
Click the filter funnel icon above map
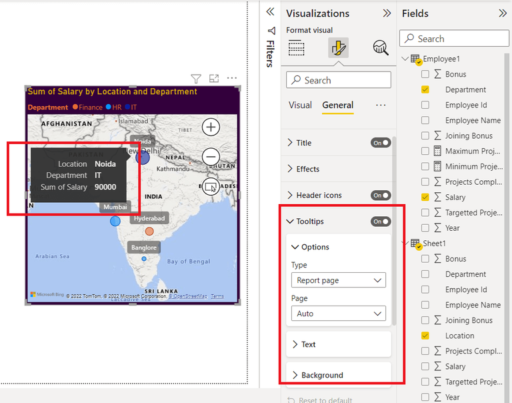(x=196, y=79)
